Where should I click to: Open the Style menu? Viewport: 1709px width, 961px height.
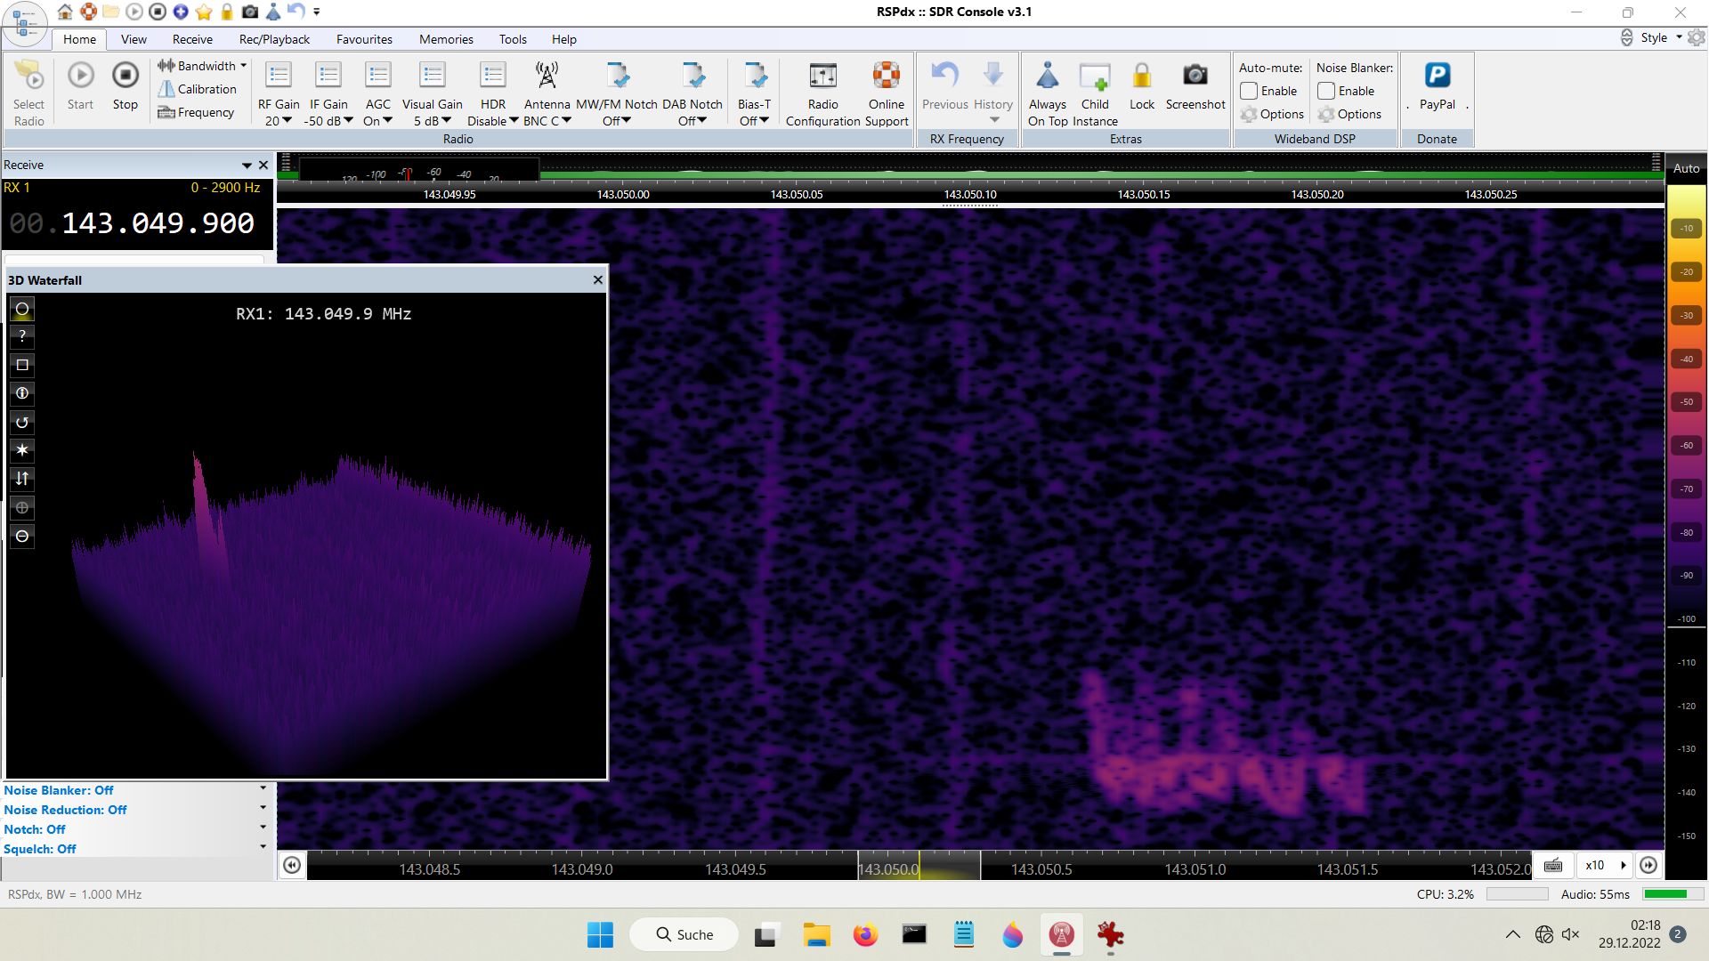point(1659,37)
